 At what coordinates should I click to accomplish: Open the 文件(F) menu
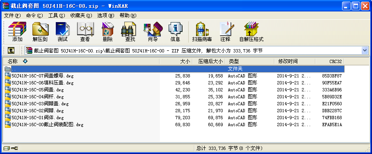click(12, 16)
